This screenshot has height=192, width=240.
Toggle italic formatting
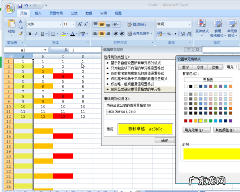[x=36, y=34]
